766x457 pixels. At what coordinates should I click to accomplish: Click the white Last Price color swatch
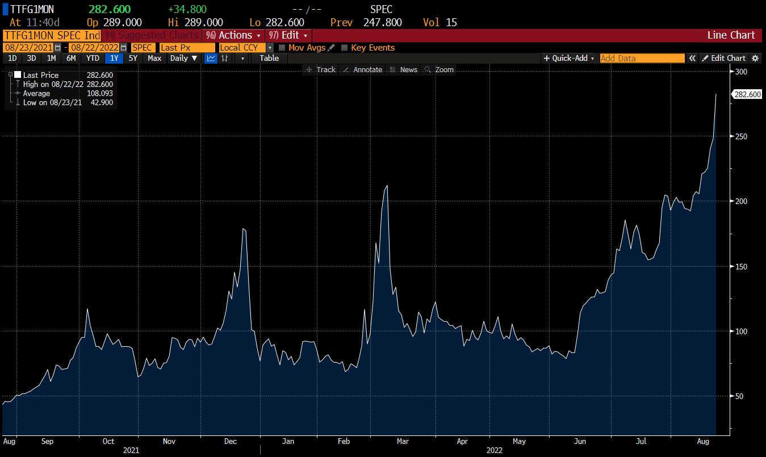point(18,75)
